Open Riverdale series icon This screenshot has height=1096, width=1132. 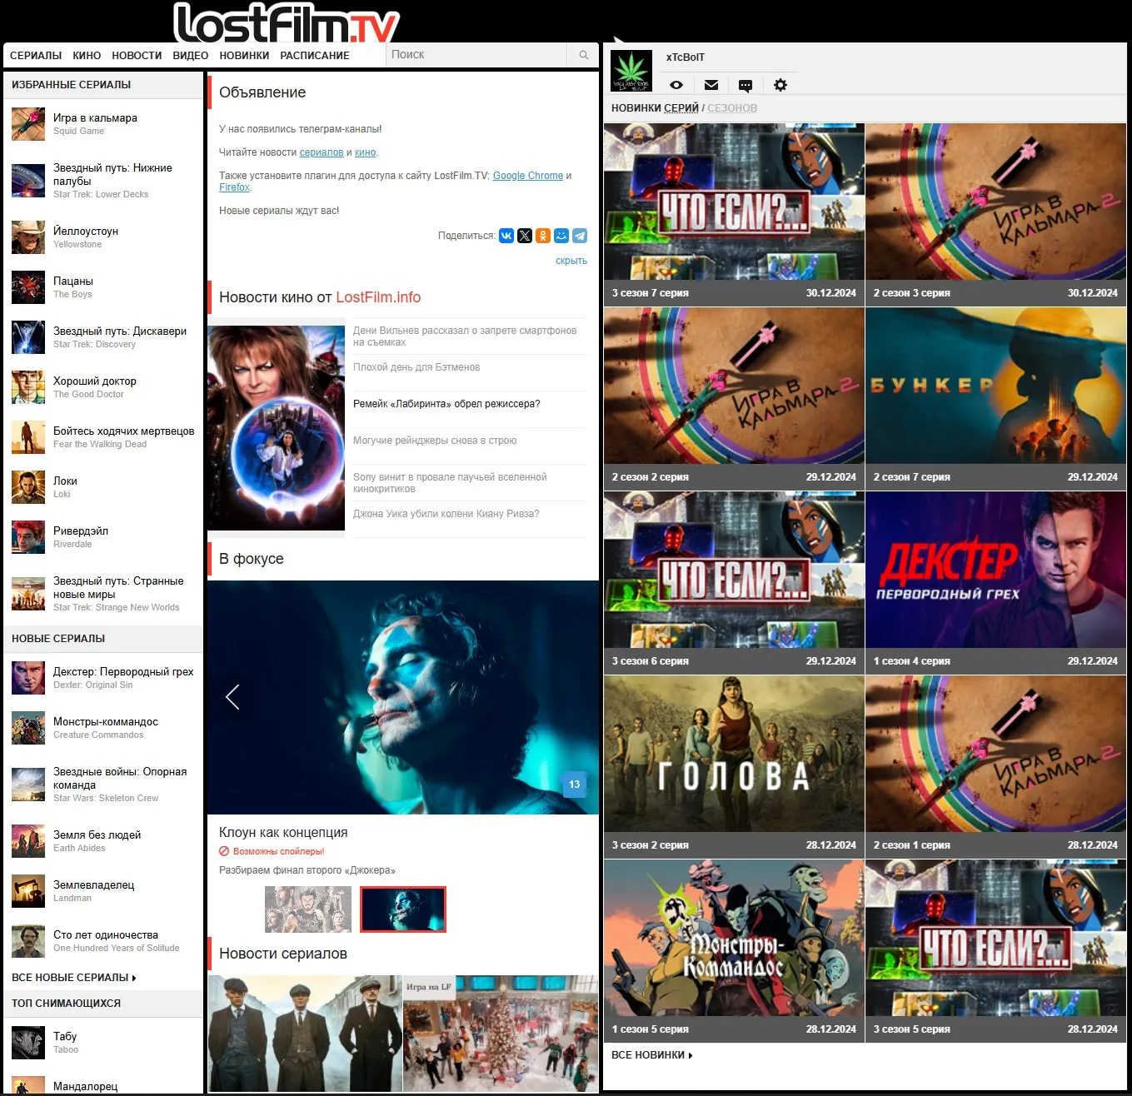point(28,537)
